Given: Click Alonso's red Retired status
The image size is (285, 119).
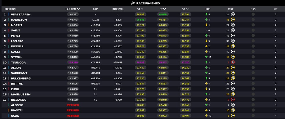Looking at the screenshot, I should (x=73, y=105).
